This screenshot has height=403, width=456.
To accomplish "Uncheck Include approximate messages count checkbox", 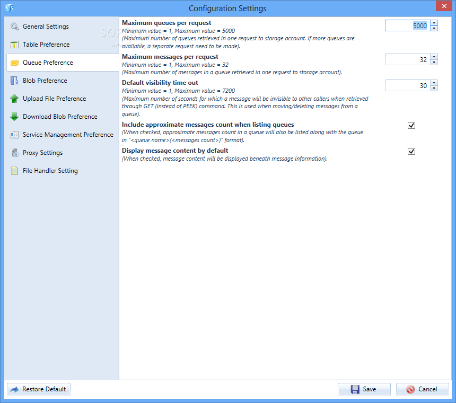I will pyautogui.click(x=411, y=125).
